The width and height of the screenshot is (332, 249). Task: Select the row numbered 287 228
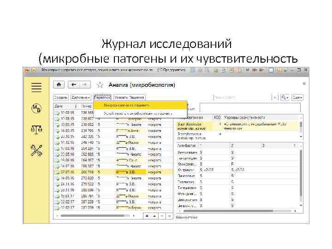point(113,202)
